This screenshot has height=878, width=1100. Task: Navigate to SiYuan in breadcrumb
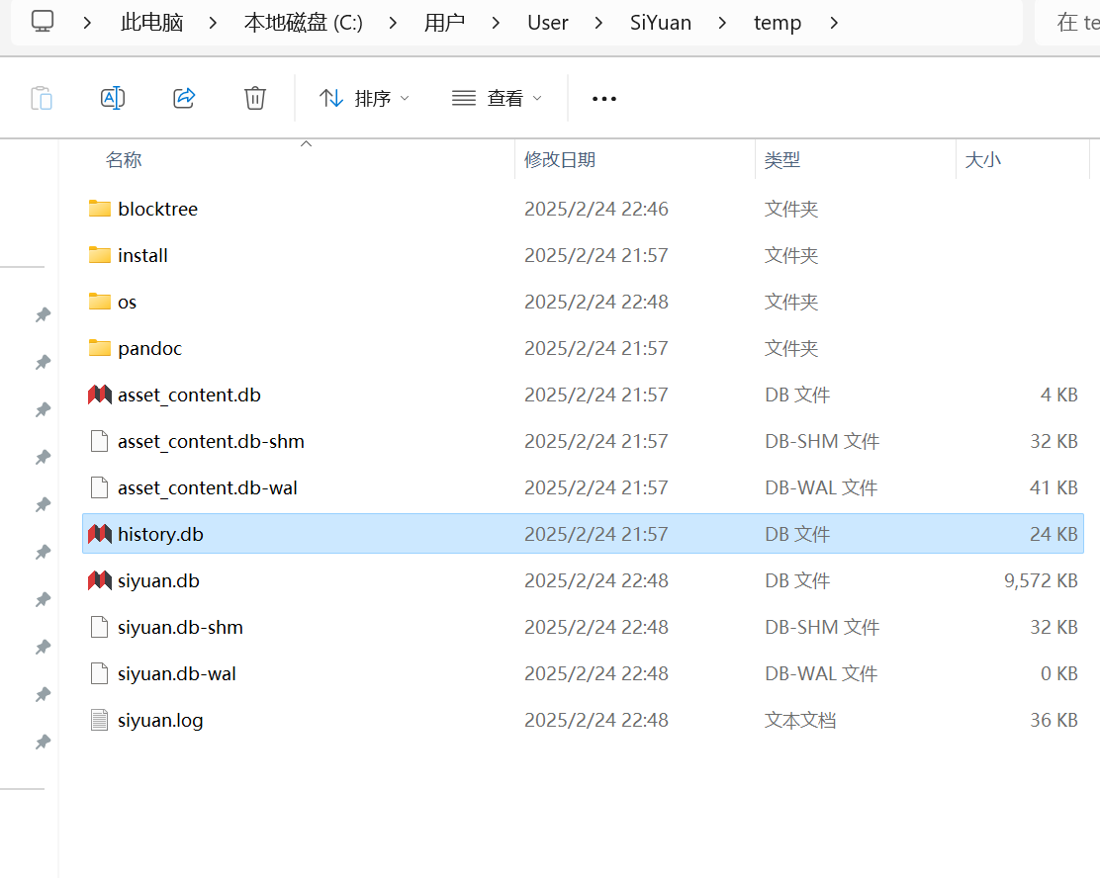click(x=660, y=23)
